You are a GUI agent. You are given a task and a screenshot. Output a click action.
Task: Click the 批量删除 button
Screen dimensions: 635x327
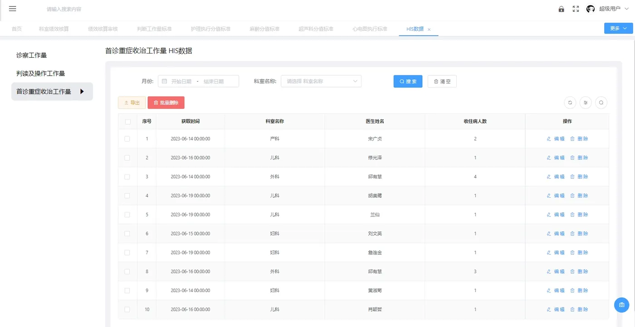[166, 103]
